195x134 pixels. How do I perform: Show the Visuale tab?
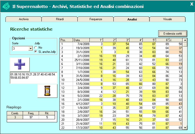(x=167, y=19)
